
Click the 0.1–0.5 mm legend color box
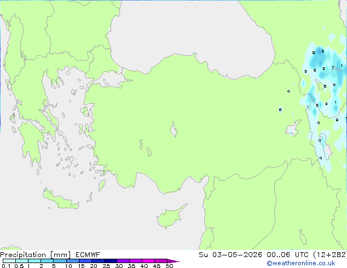coord(9,261)
